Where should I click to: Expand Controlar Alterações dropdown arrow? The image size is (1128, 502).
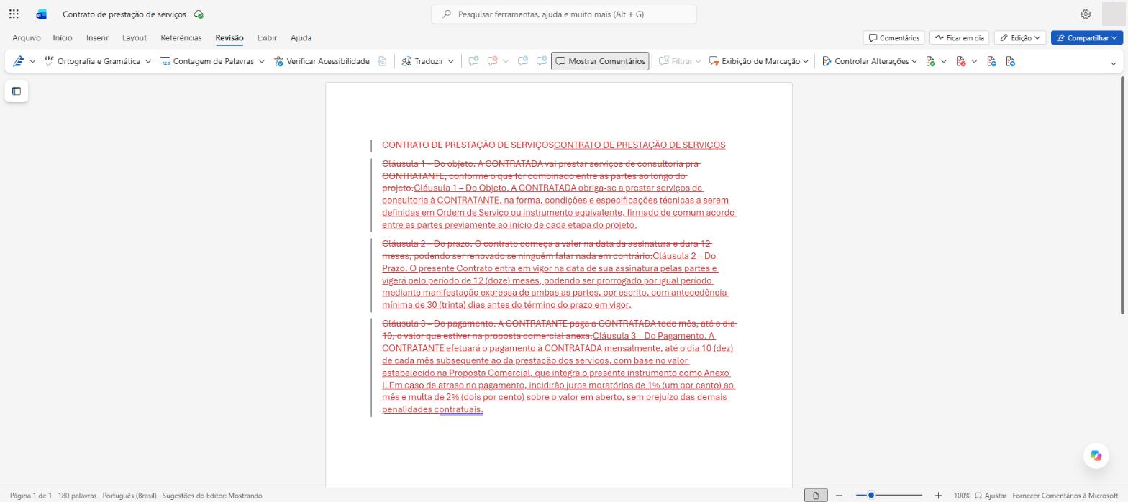(914, 61)
